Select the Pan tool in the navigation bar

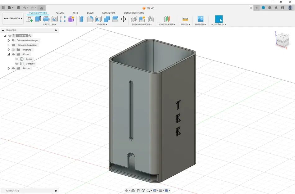coord(138,191)
